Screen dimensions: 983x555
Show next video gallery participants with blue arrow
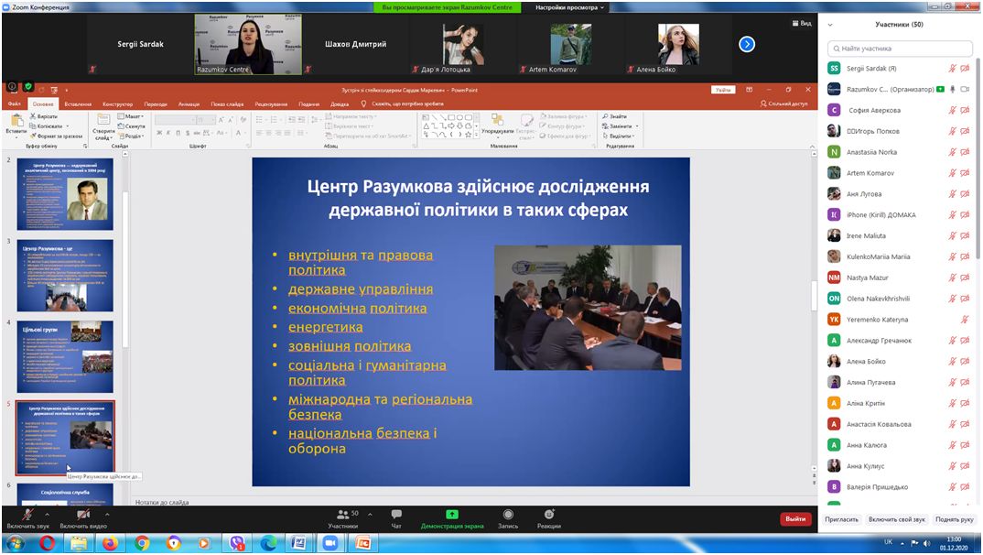click(x=747, y=44)
